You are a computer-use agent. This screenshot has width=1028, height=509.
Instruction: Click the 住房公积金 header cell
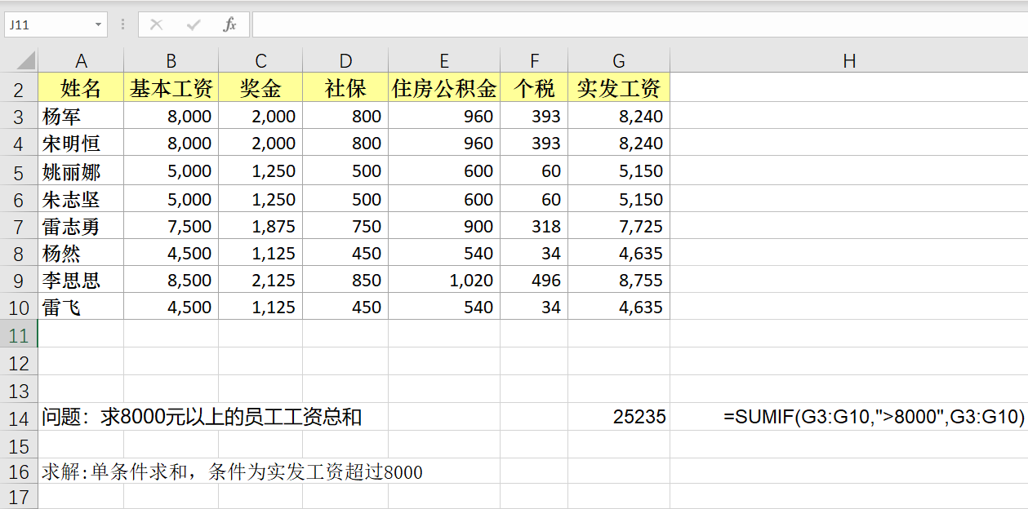(444, 88)
